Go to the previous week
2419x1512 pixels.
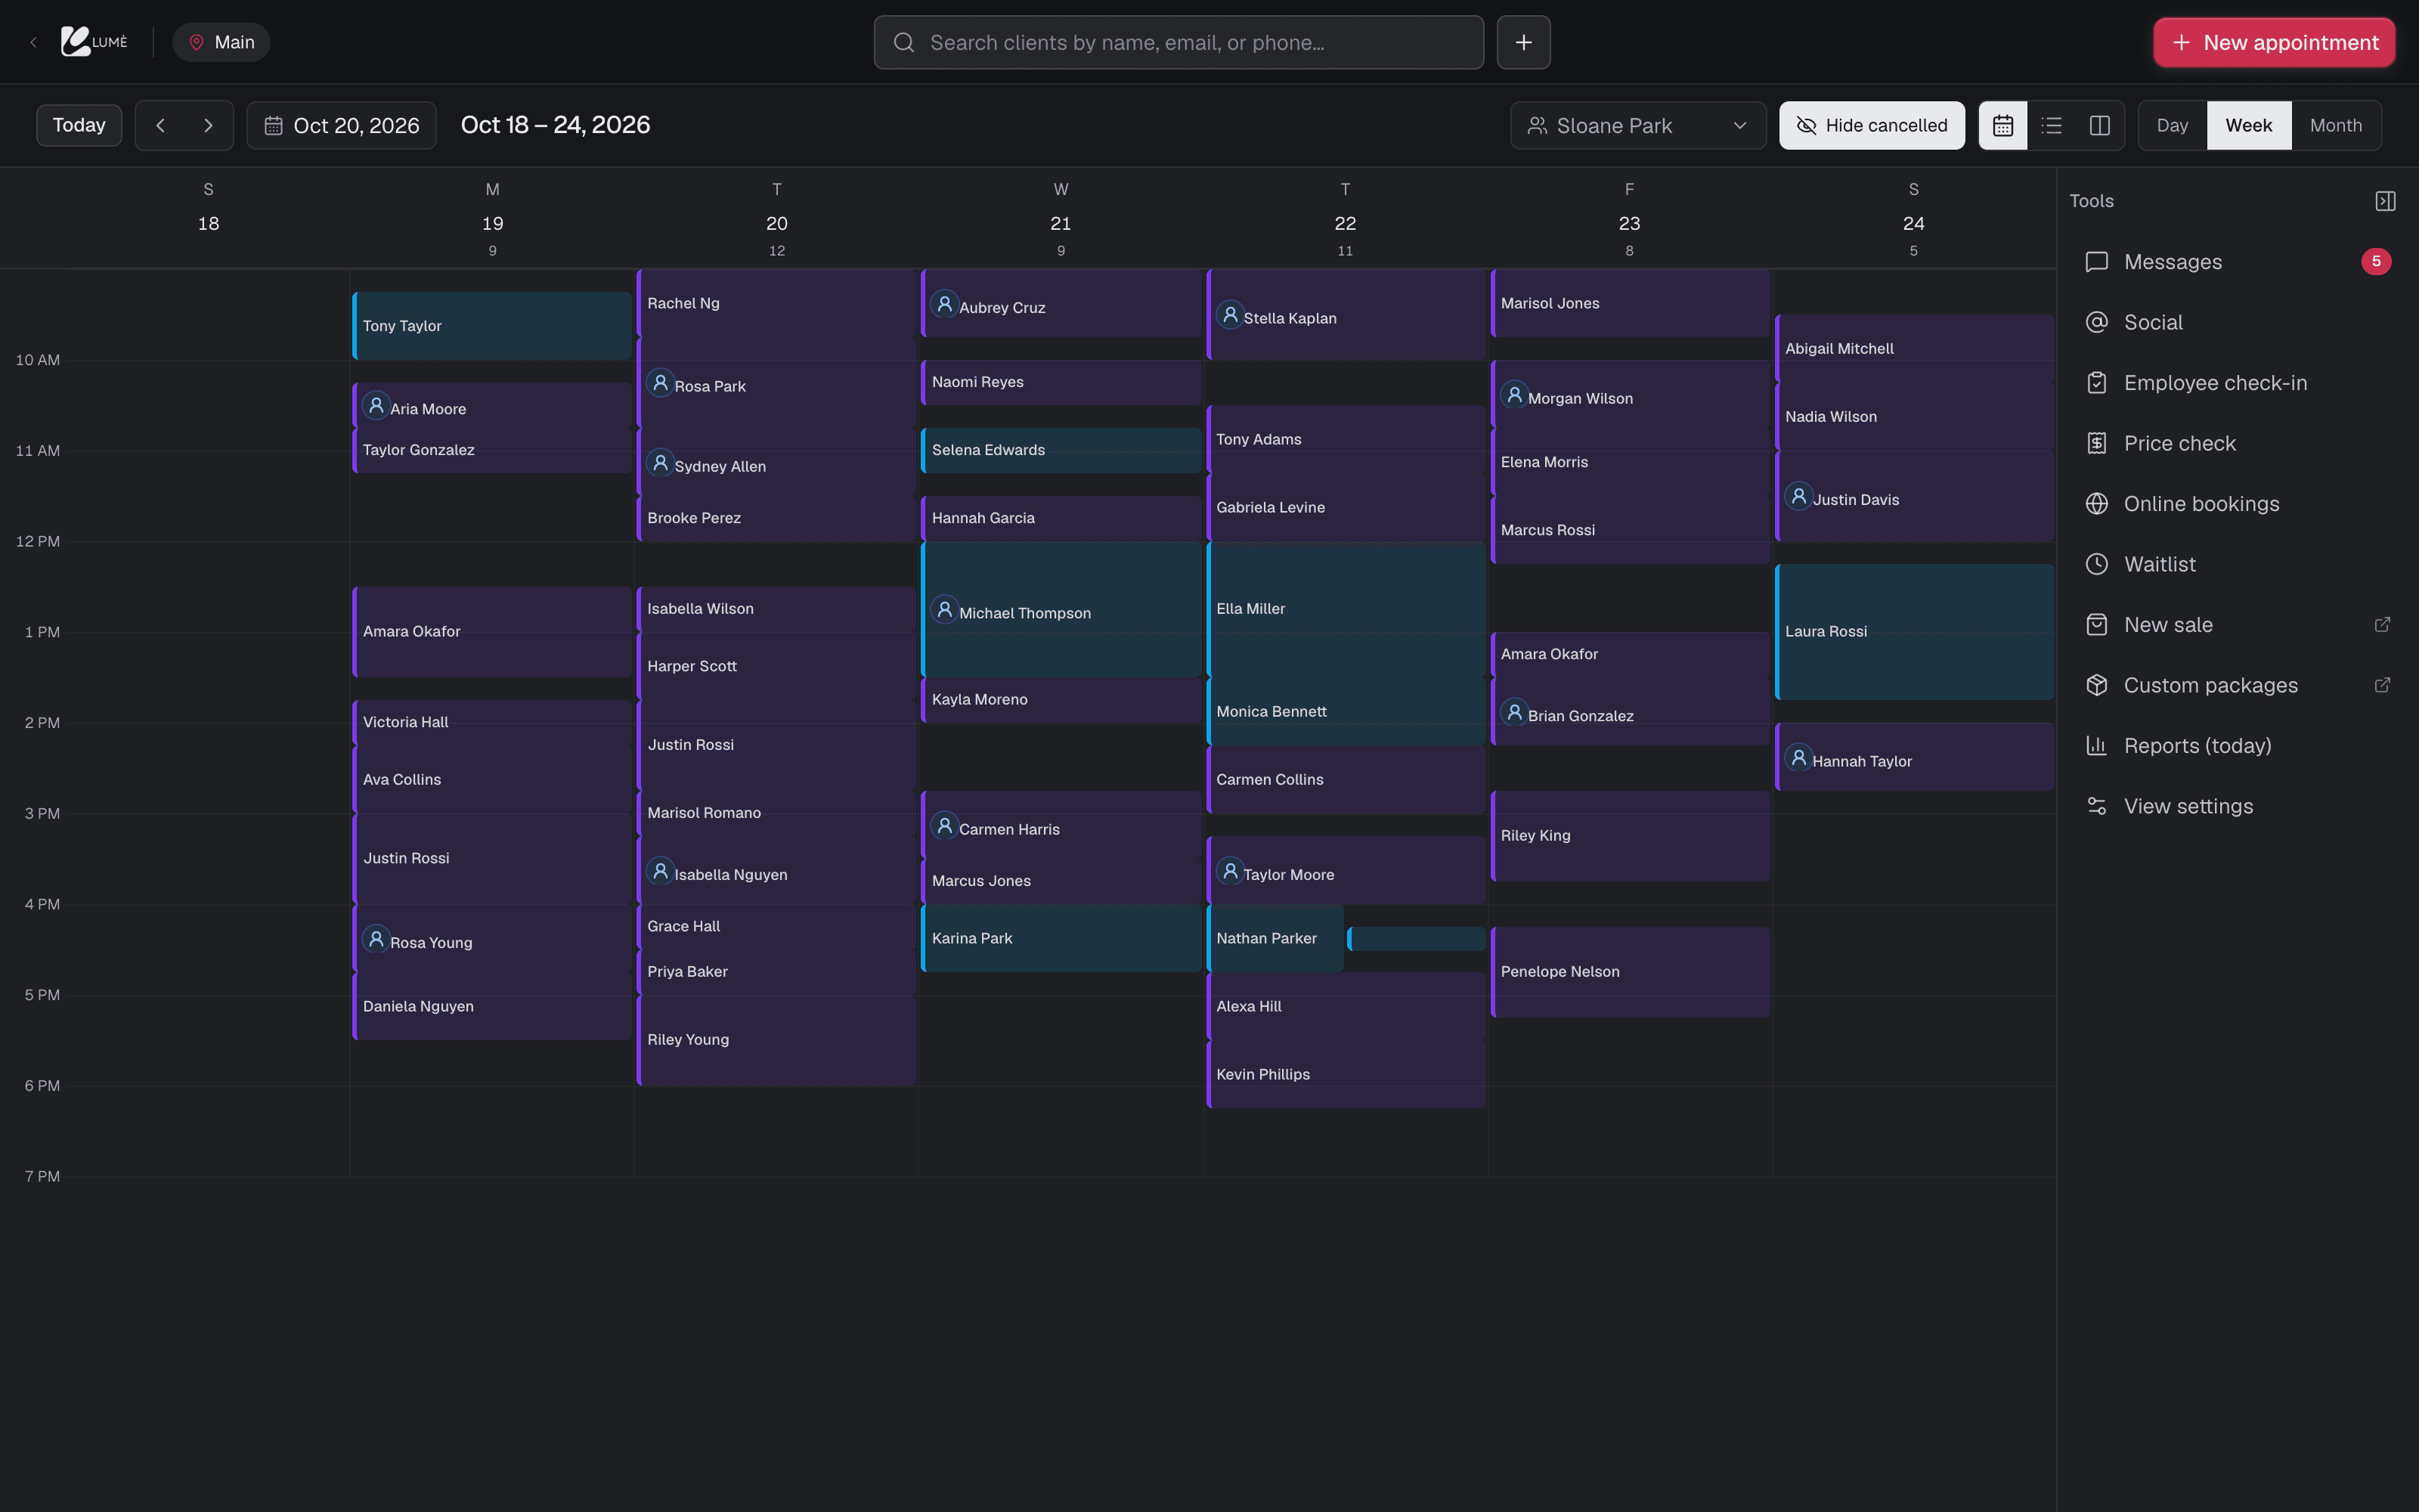160,125
